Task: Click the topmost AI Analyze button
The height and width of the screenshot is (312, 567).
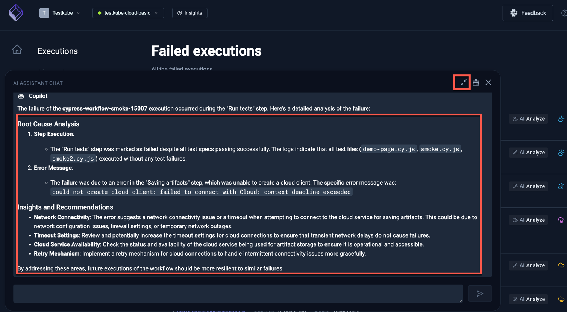Action: (529, 119)
